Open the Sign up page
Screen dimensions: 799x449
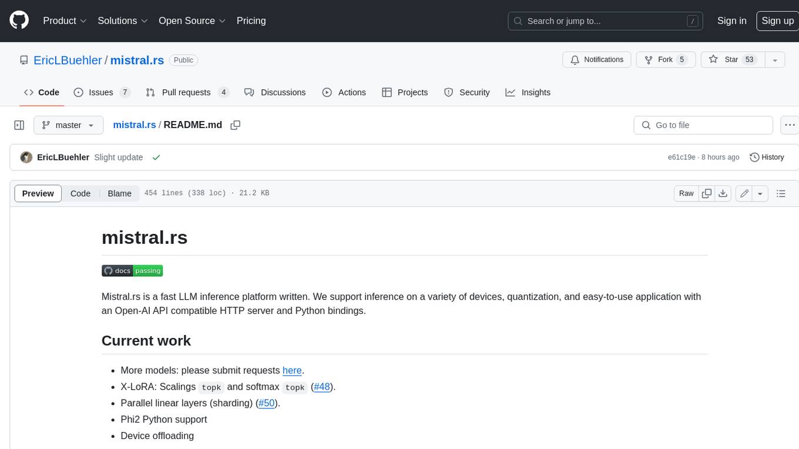(x=777, y=21)
